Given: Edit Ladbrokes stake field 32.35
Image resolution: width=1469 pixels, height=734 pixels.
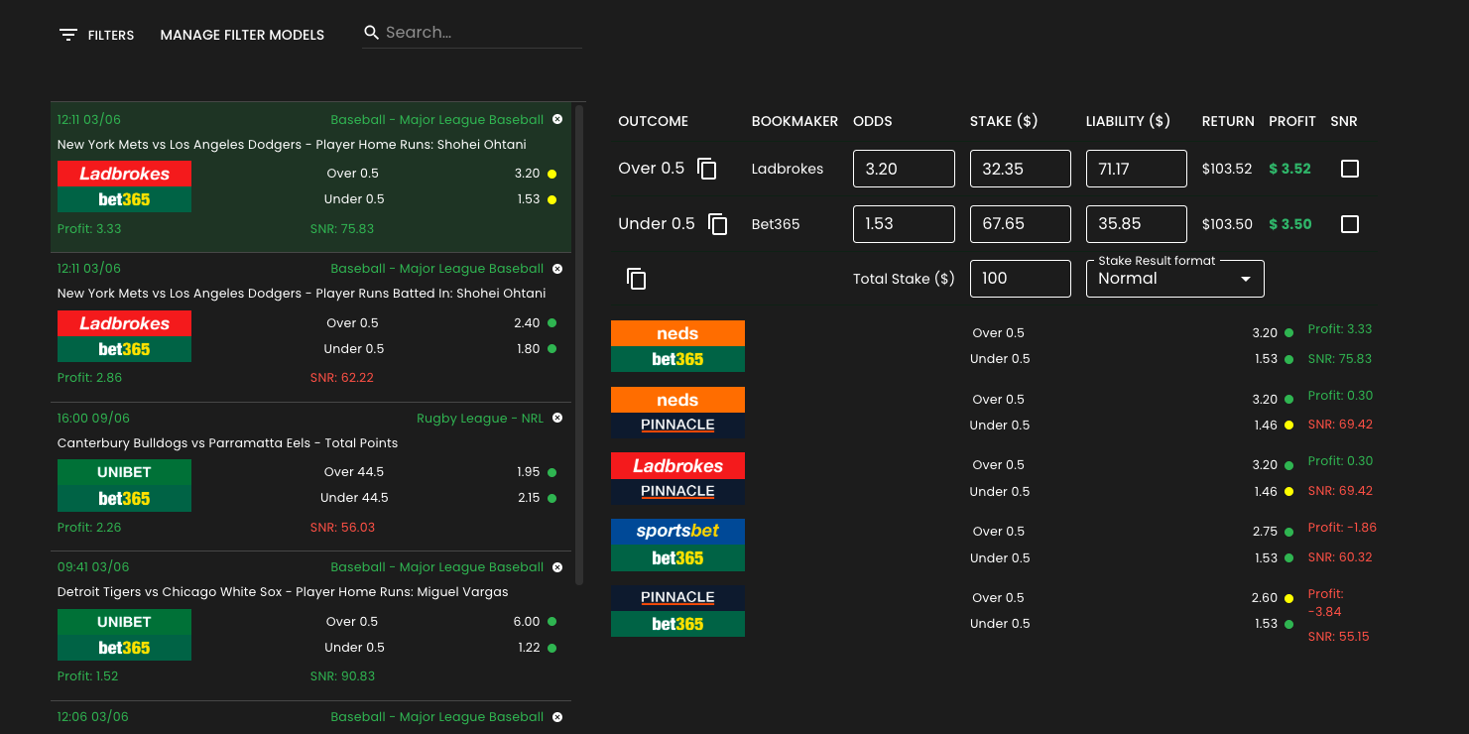Looking at the screenshot, I should 1021,169.
